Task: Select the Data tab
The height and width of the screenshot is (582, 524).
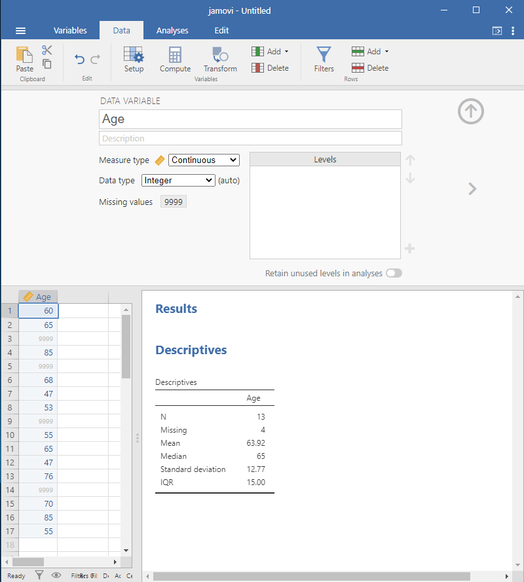Action: 121,30
